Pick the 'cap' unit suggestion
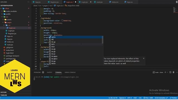Image resolution: width=178 pixels, height=100 pixels. 75,42
